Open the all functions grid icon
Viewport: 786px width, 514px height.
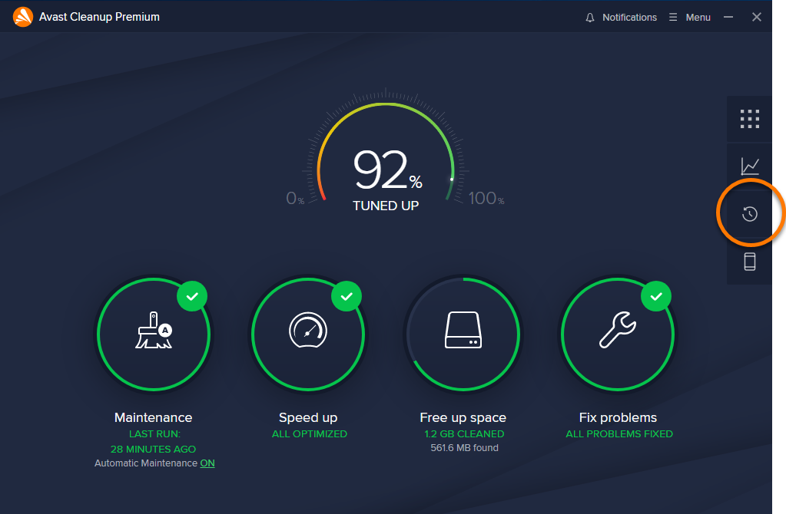coord(749,119)
